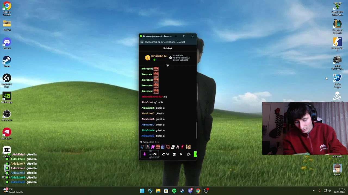Click the 'Sohbet' chat header
Screen dimensions: 348x195
coord(167,48)
